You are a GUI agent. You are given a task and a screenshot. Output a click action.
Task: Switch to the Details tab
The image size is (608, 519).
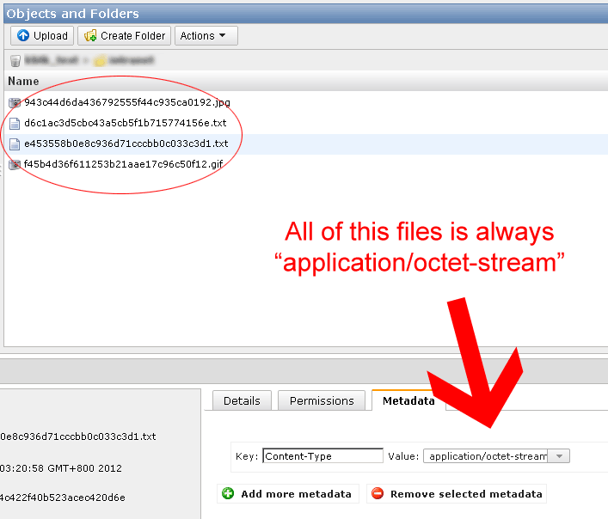(x=242, y=400)
